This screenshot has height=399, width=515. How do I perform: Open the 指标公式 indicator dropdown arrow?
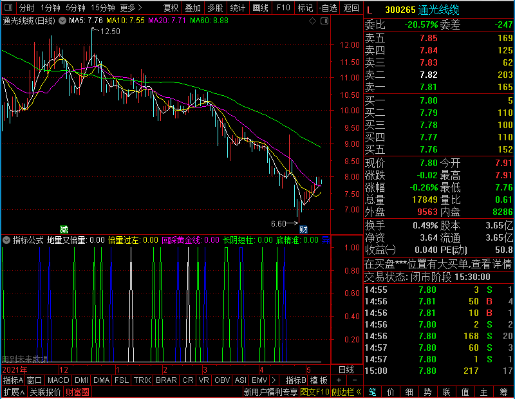coord(6,240)
